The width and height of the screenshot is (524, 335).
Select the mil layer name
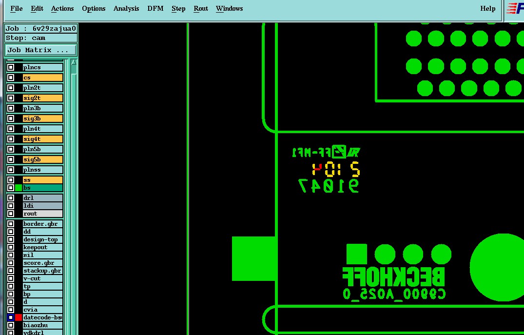pyautogui.click(x=43, y=255)
